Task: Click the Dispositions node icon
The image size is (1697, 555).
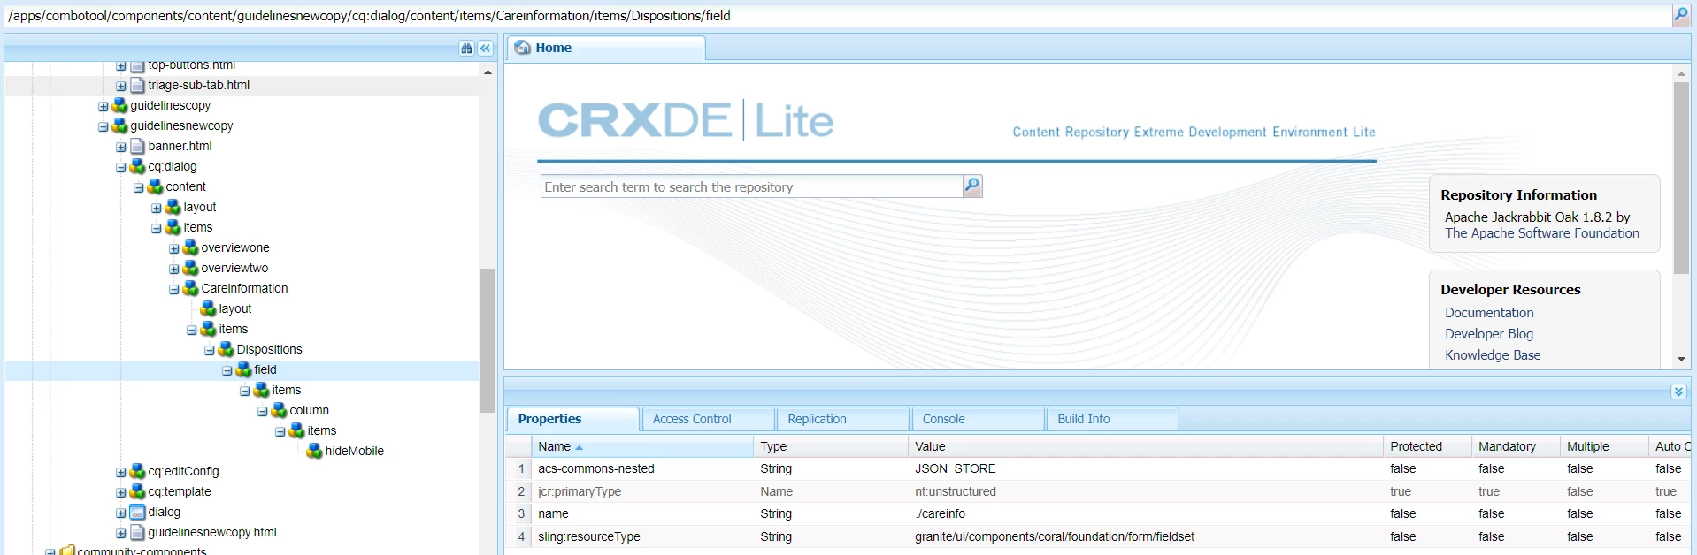Action: coord(226,349)
